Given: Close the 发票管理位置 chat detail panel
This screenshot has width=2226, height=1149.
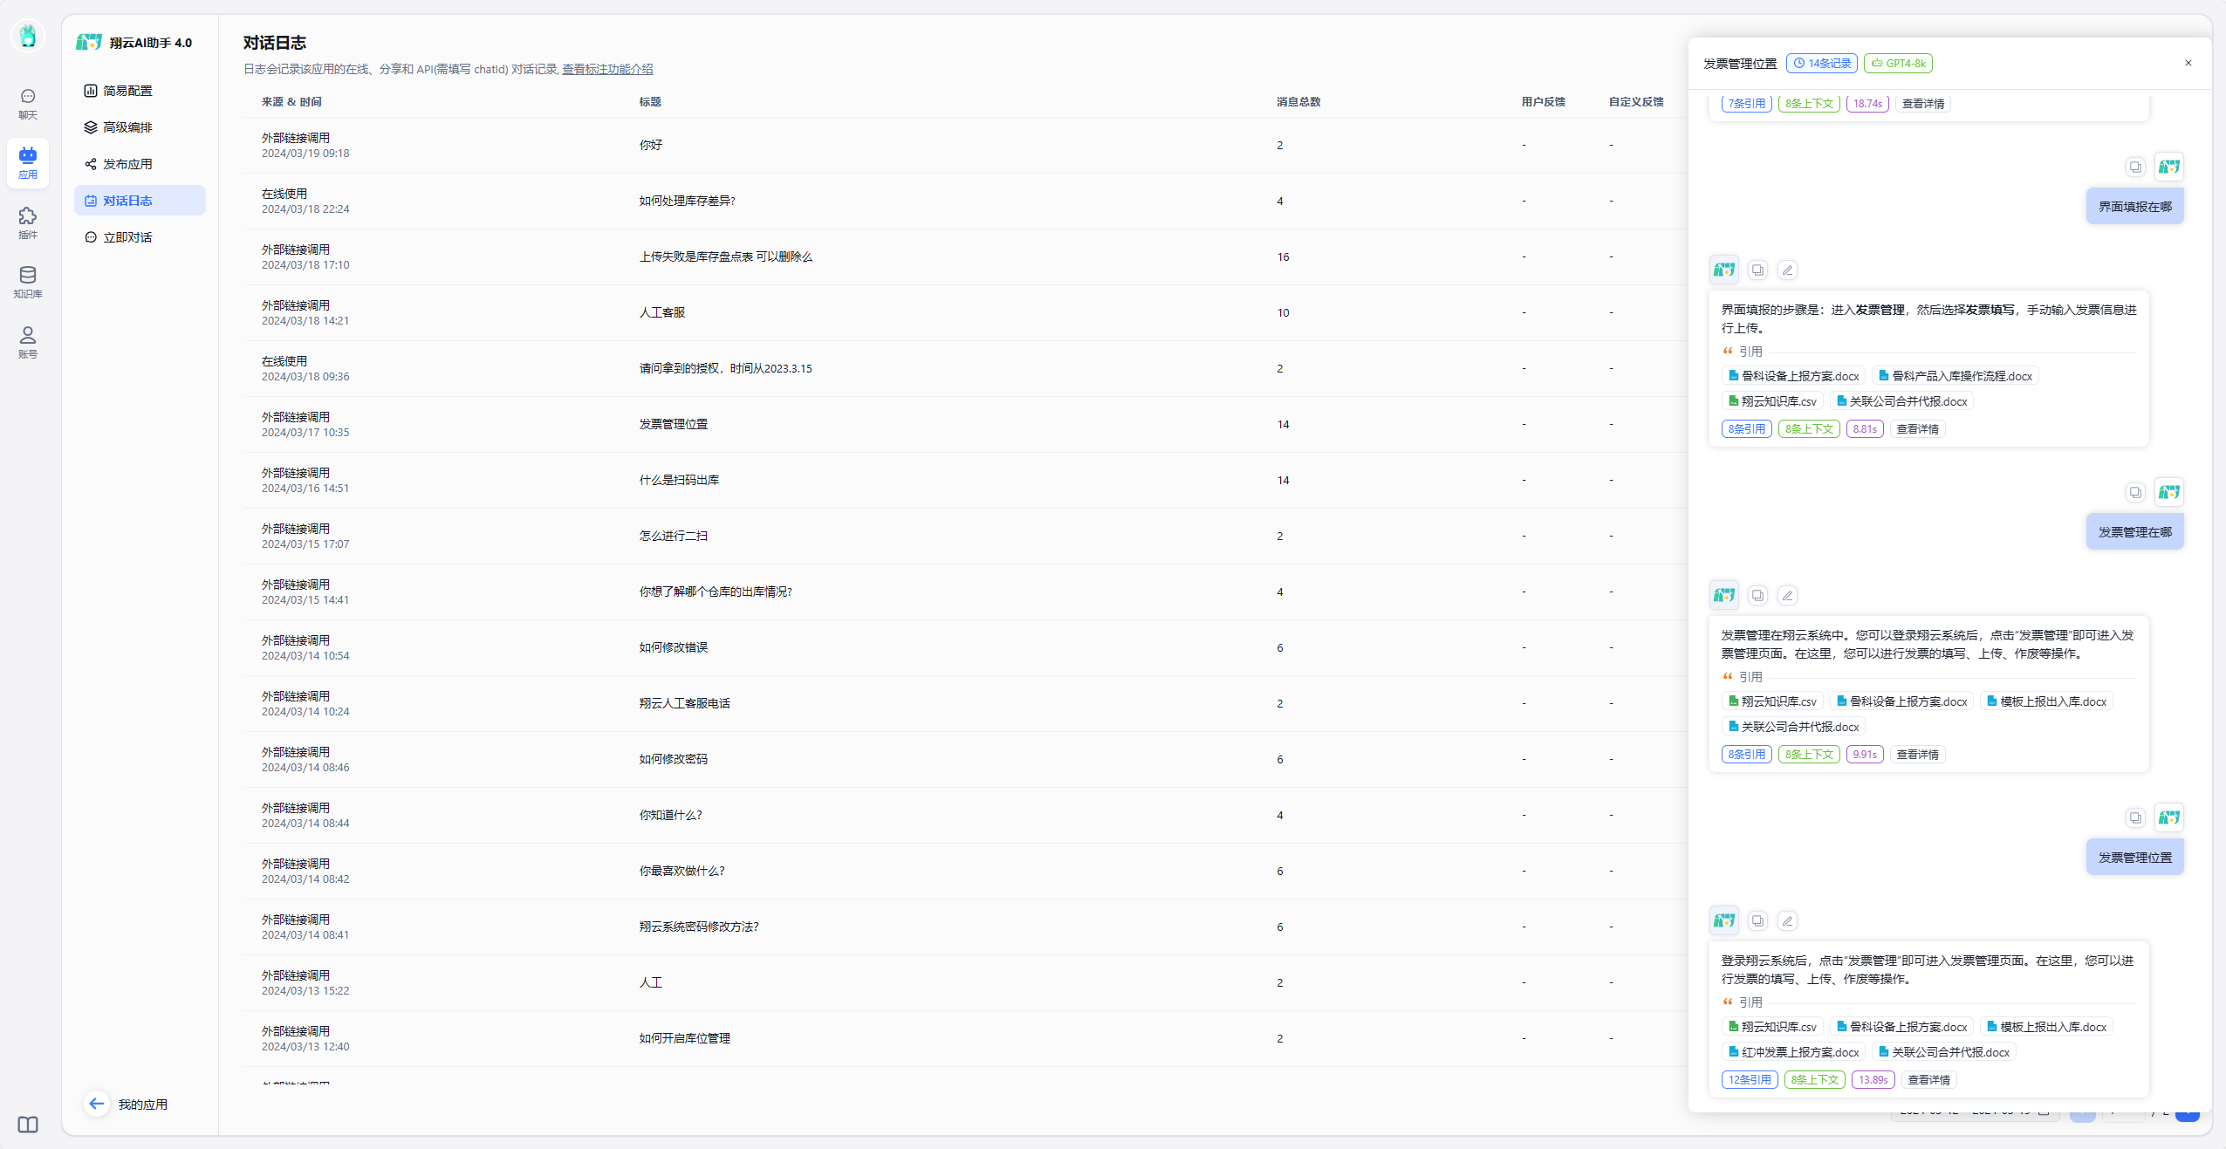Looking at the screenshot, I should (x=2188, y=63).
